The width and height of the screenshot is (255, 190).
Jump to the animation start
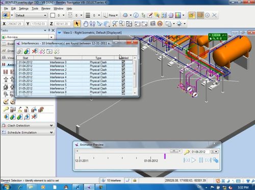[x=187, y=160]
